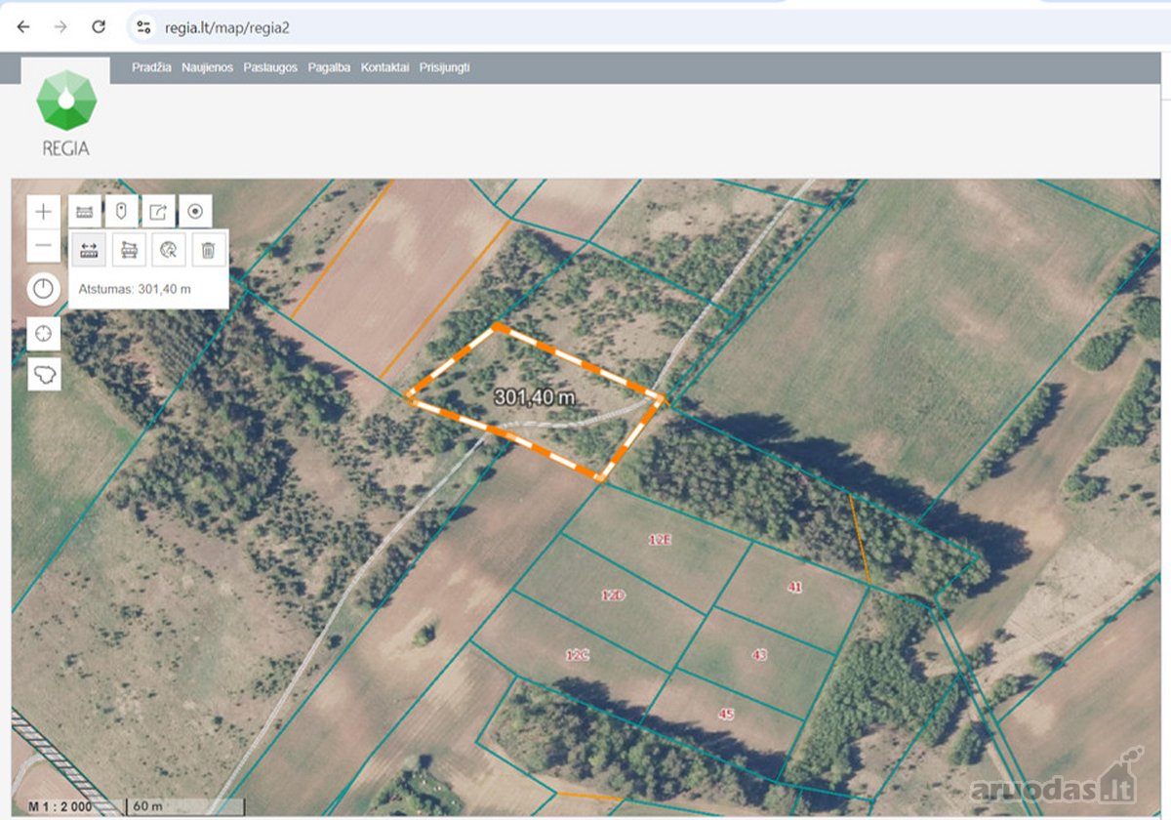Click the share/export map icon
Screen dimensions: 1171x820
[158, 211]
